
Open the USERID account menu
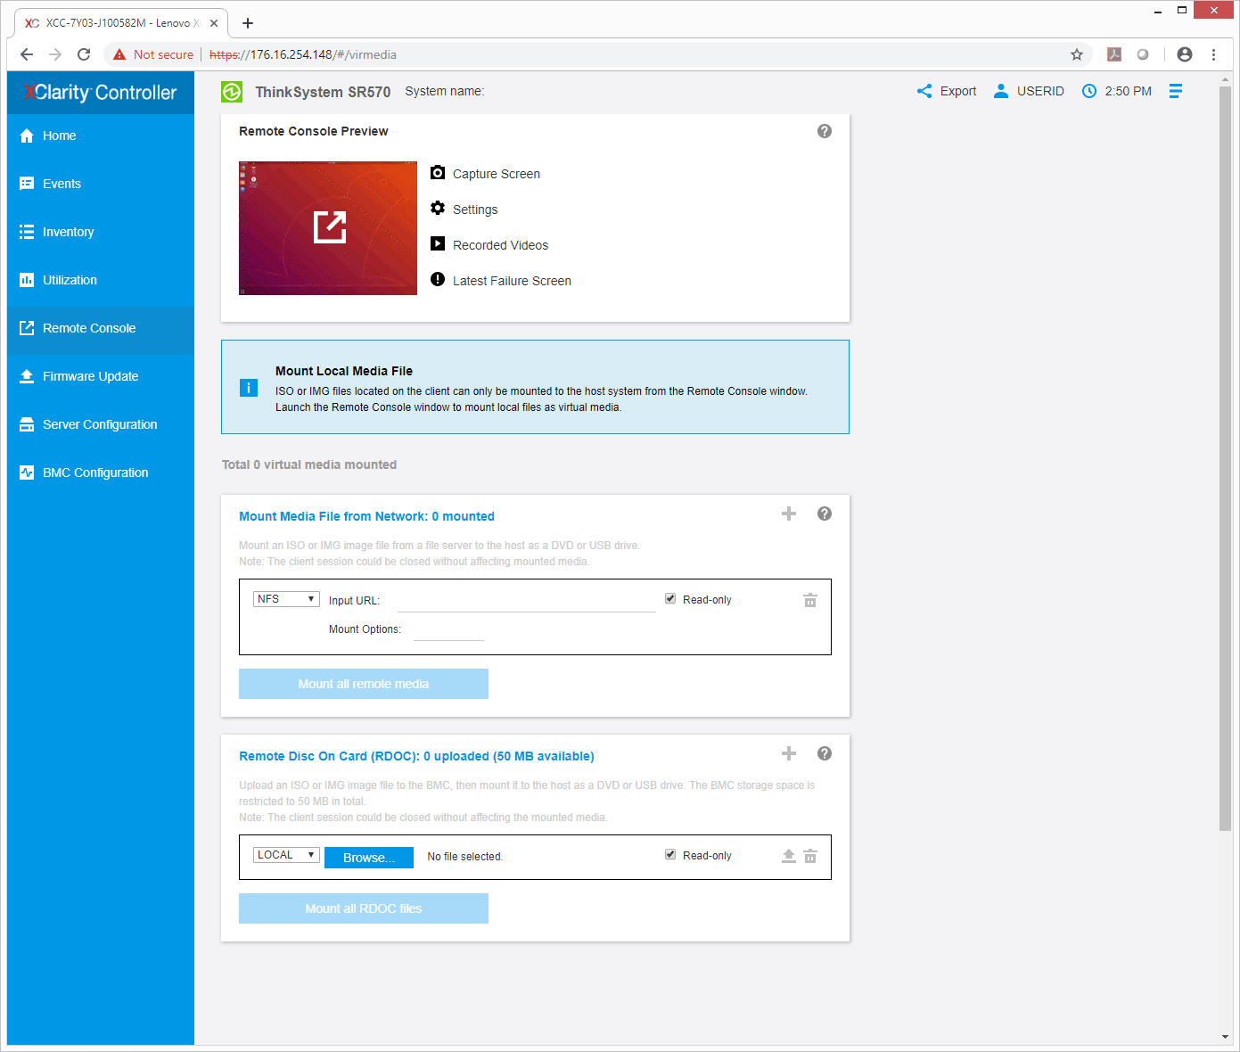[x=1029, y=91]
